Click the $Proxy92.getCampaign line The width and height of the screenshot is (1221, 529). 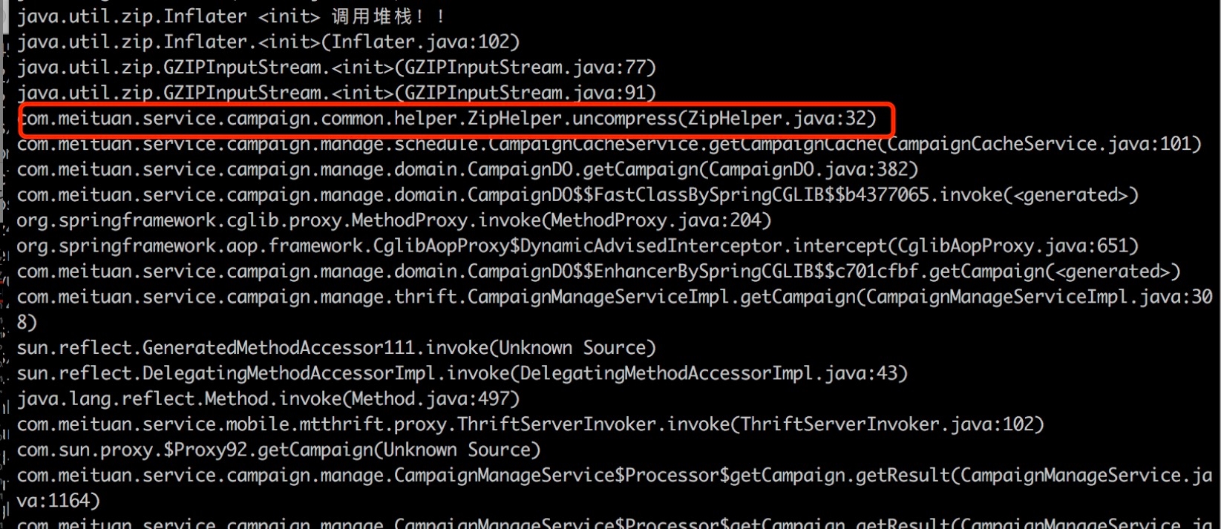click(x=278, y=450)
